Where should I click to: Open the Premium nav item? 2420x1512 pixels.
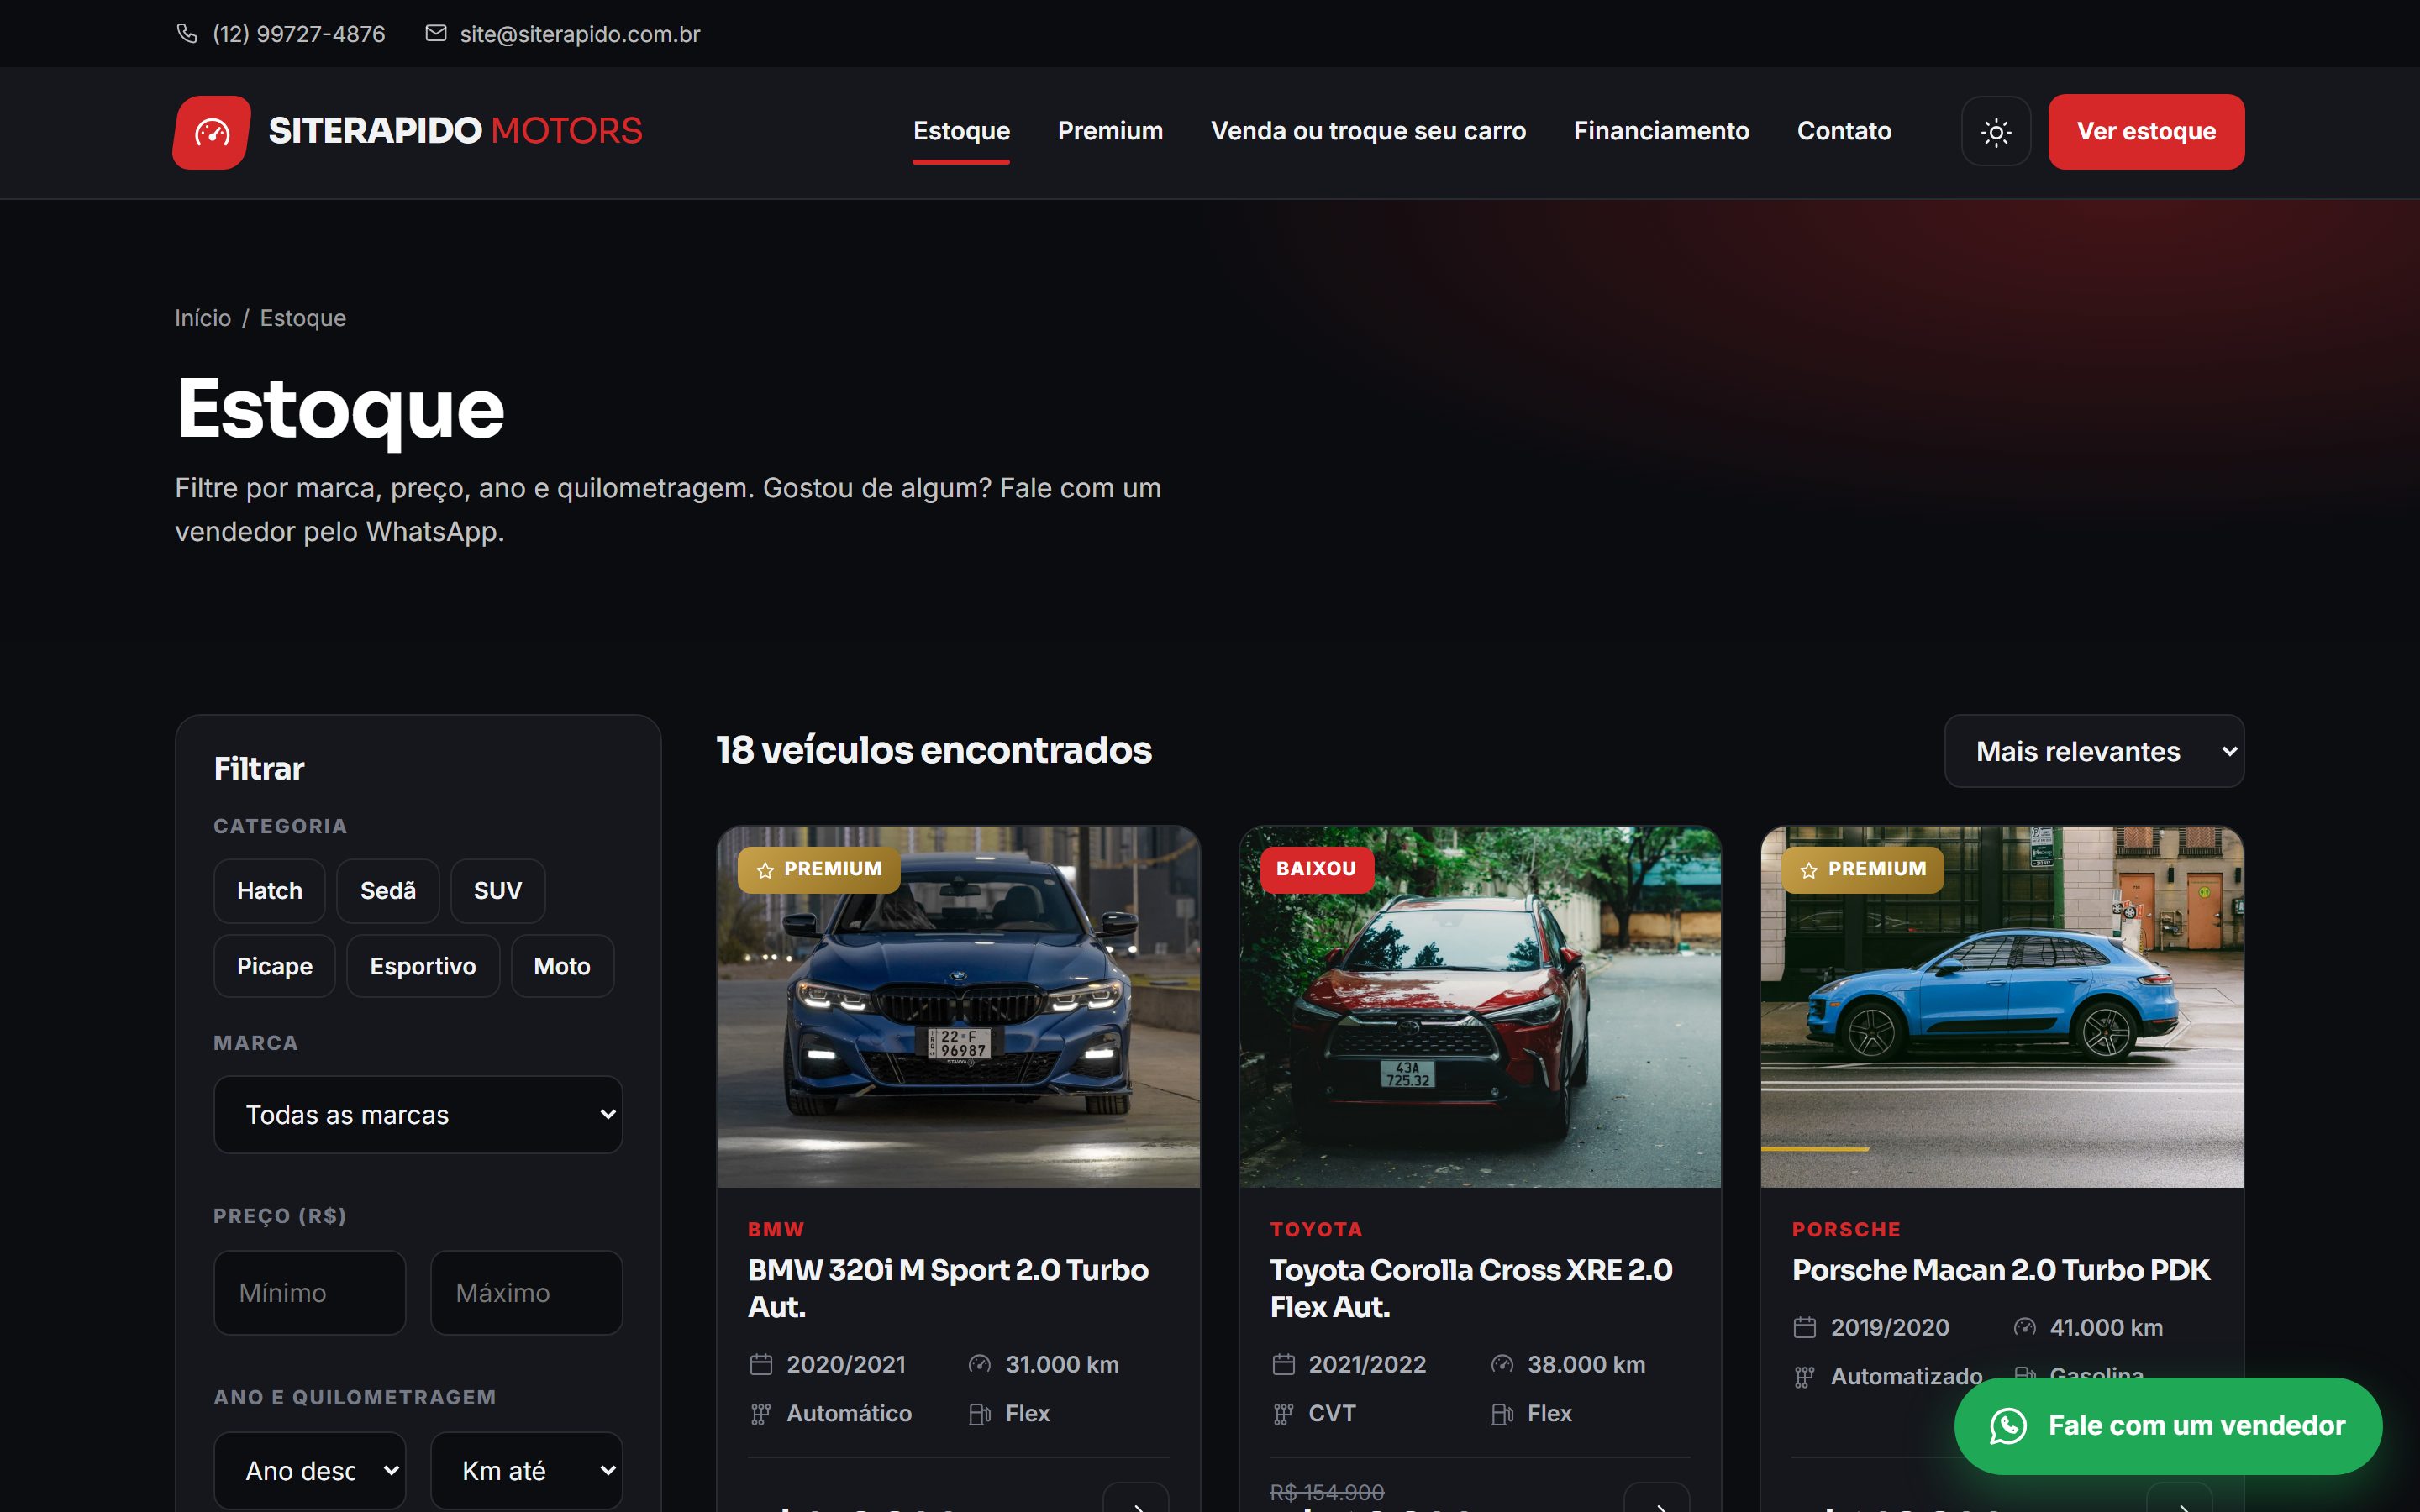[1111, 131]
